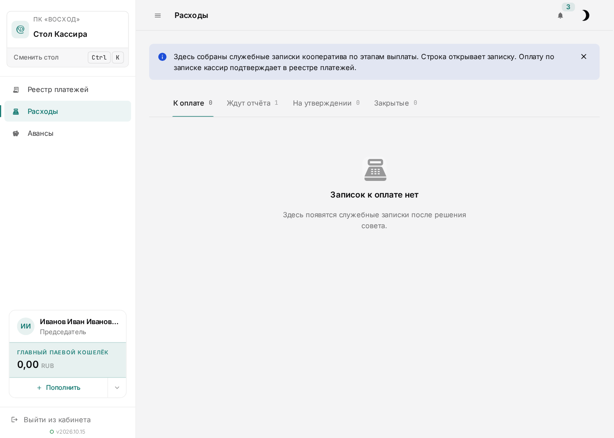Click the Расходы page header title
This screenshot has width=614, height=438.
191,15
